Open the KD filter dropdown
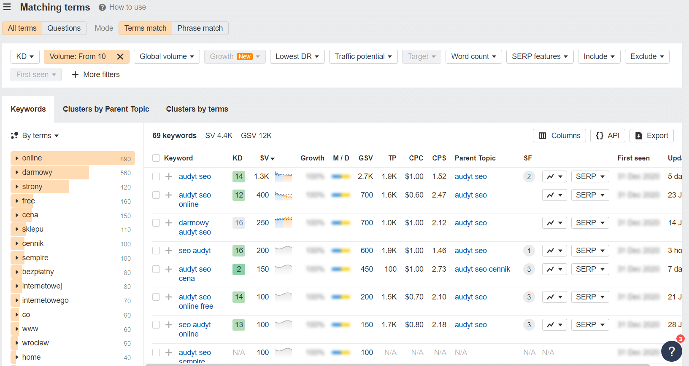 (x=25, y=56)
